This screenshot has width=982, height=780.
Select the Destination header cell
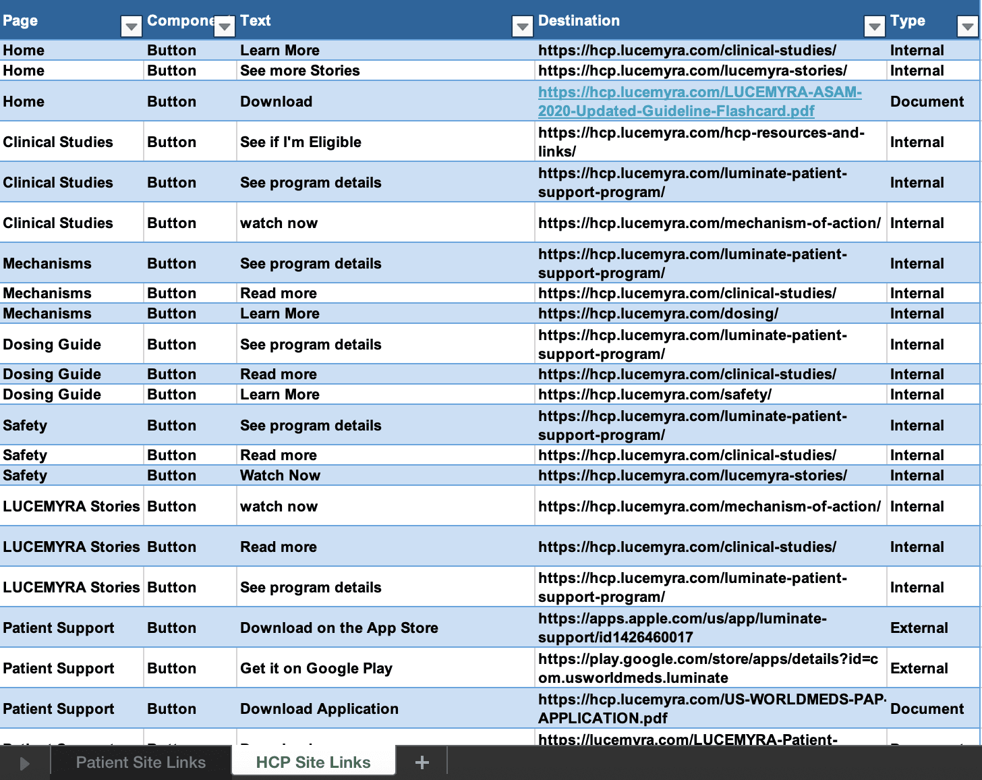pos(711,20)
